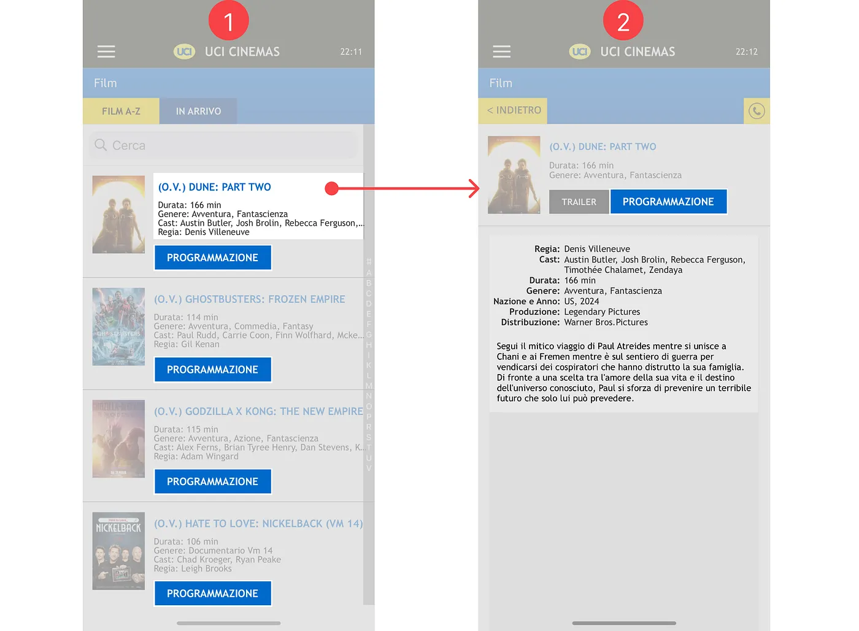This screenshot has height=631, width=859.
Task: Open PROGRAMMAZIONE for Hate to Love: Nickelback
Action: (212, 594)
